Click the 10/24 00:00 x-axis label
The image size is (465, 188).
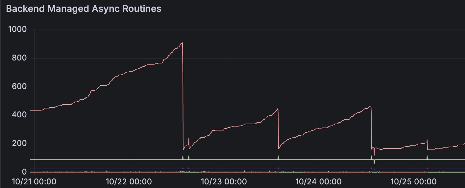click(318, 181)
